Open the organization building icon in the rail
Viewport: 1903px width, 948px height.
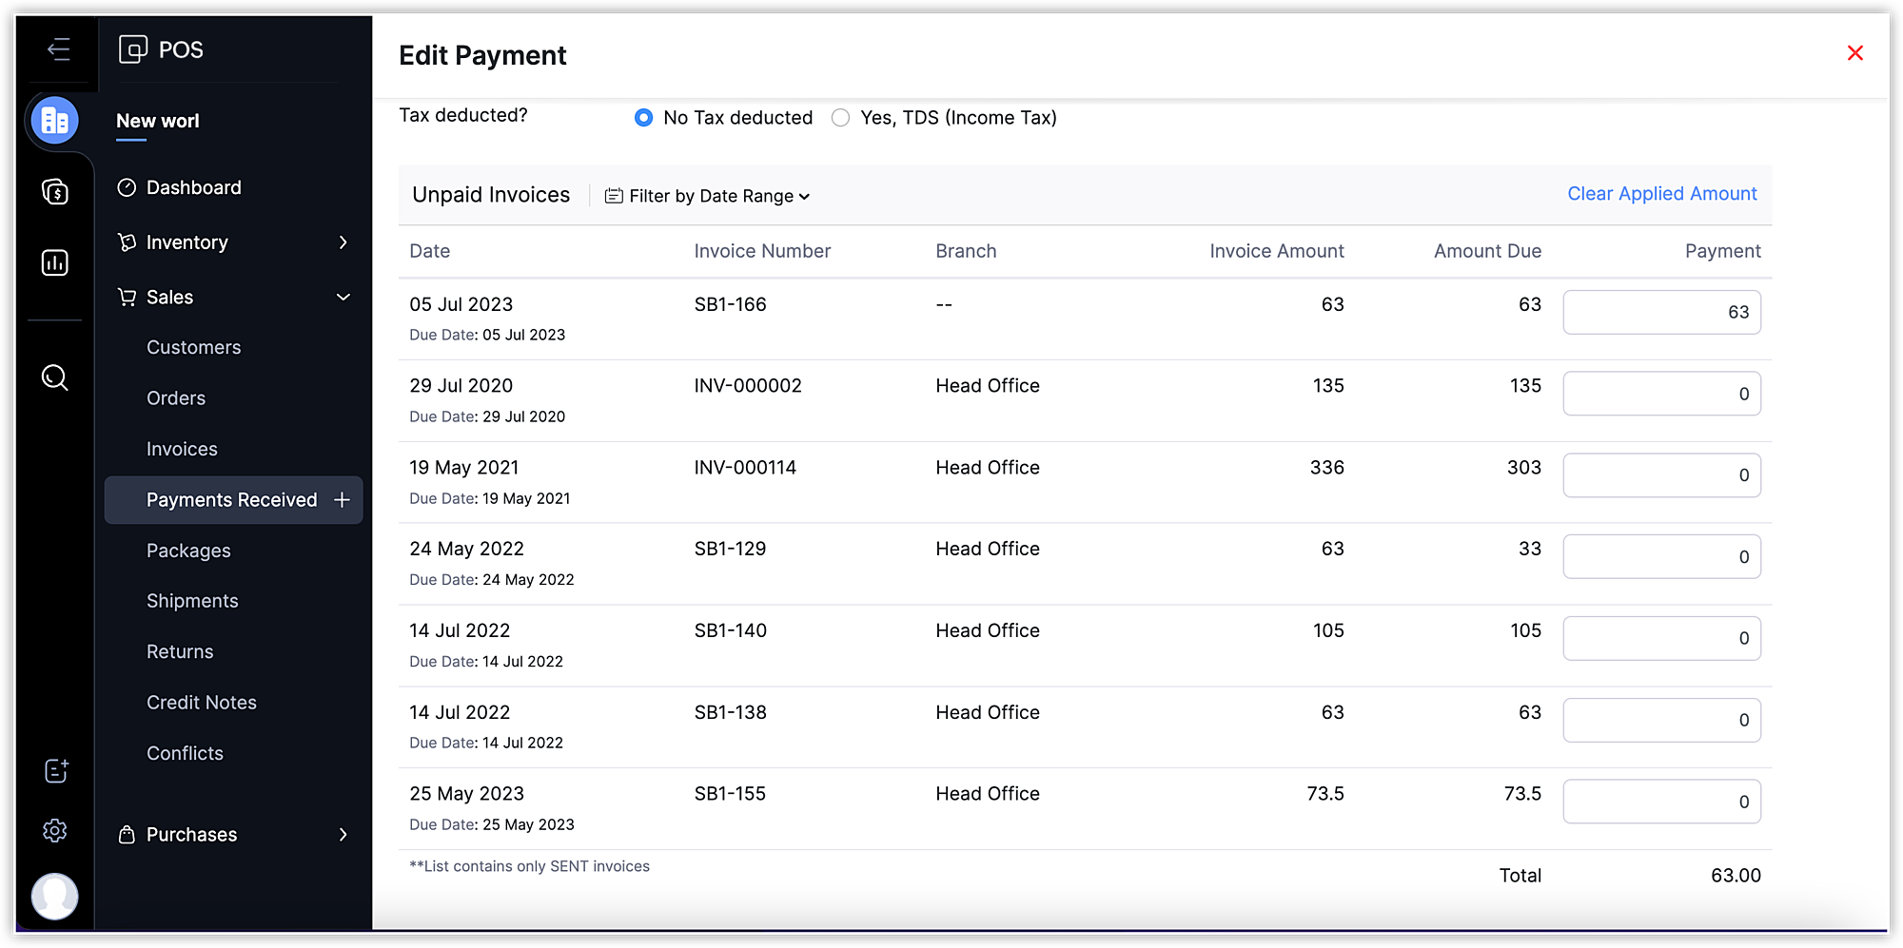click(x=55, y=121)
